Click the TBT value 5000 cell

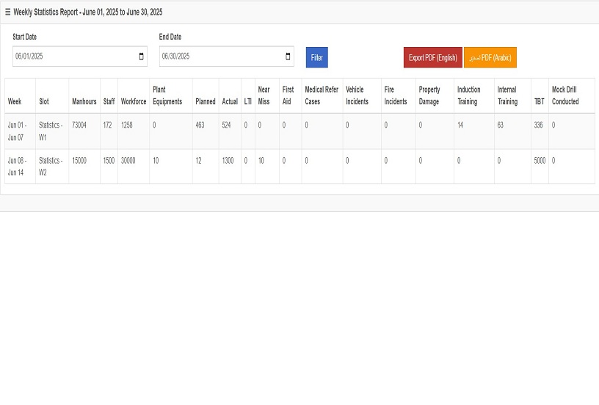coord(540,160)
